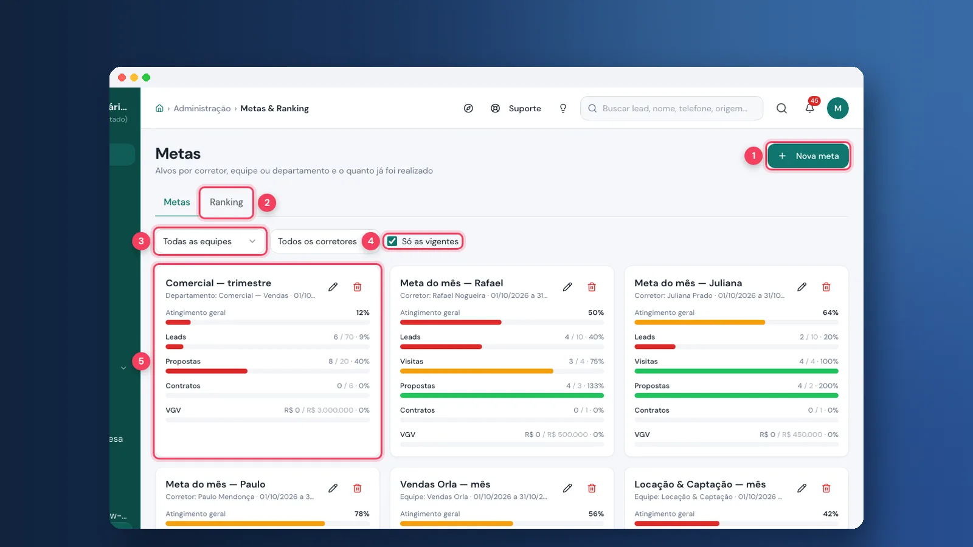The width and height of the screenshot is (973, 547).
Task: Click the compass explore icon in header
Action: [468, 108]
